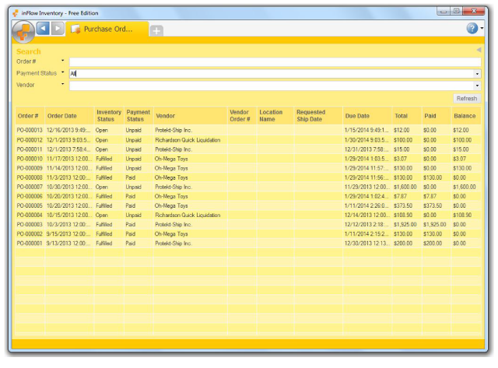Maximize the inFlow Inventory window

[x=457, y=12]
